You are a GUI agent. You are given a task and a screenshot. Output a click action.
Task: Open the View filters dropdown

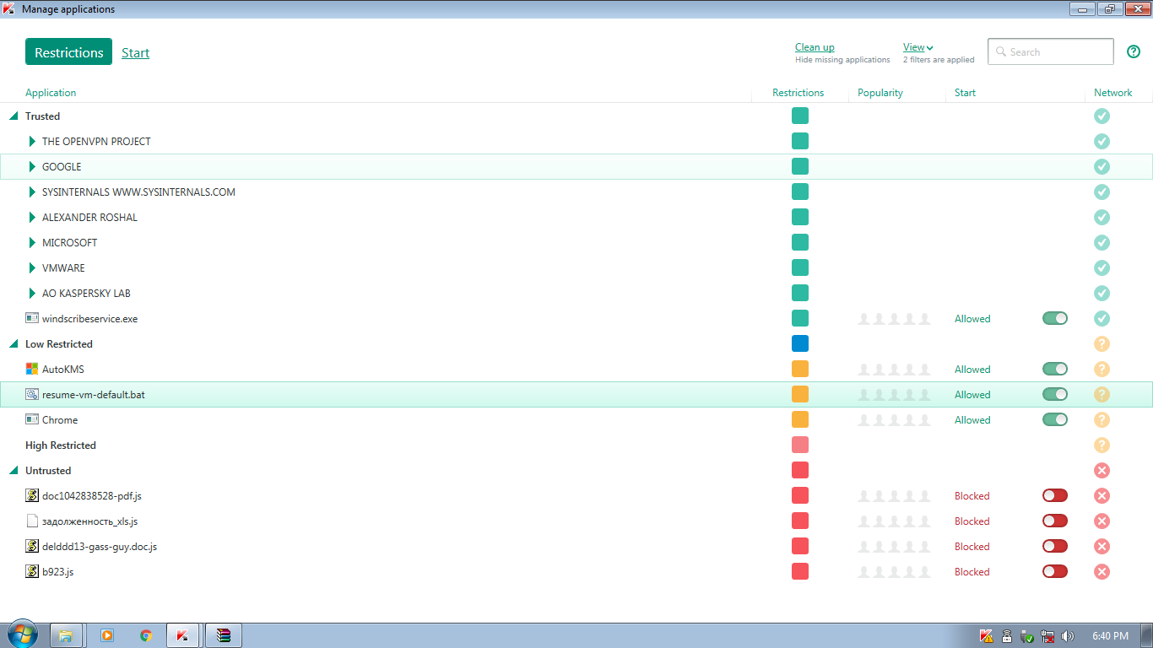point(918,47)
